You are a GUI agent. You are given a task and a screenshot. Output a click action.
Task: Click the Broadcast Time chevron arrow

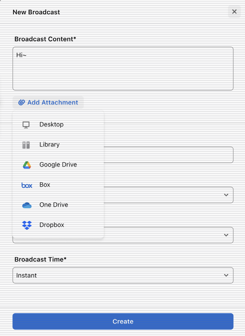(226, 276)
